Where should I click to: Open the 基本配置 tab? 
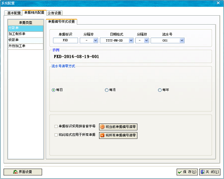point(13,13)
